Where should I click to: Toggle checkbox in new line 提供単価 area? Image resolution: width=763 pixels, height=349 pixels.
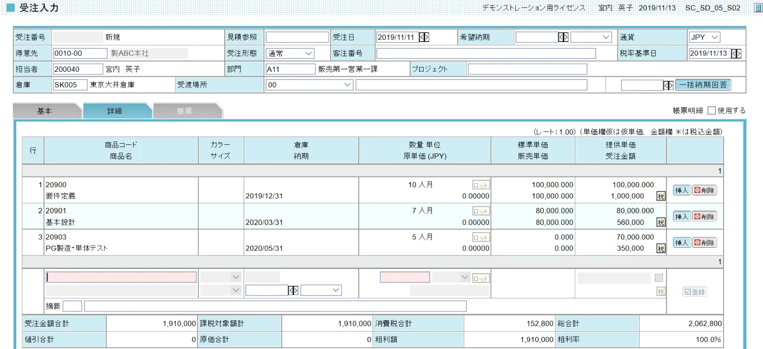click(658, 278)
